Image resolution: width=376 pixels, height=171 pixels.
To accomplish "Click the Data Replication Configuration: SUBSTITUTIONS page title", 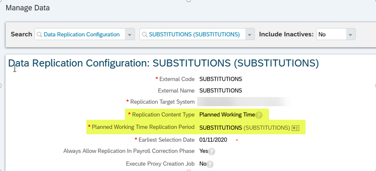I will click(164, 63).
